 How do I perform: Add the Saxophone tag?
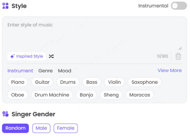click(x=145, y=82)
